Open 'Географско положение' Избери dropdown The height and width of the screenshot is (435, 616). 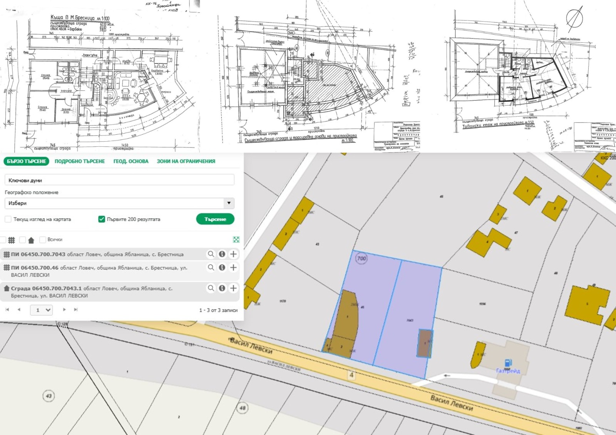click(119, 203)
